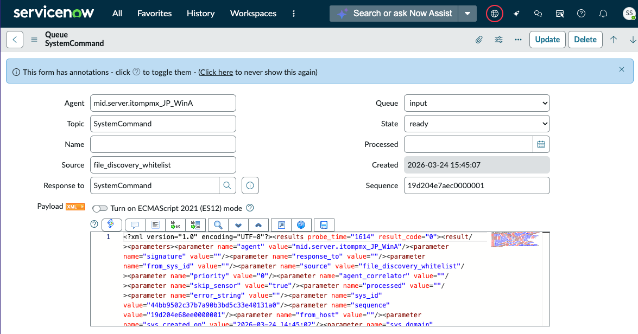Click the replace icon in editor toolbar
Image resolution: width=638 pixels, height=334 pixels.
point(175,224)
